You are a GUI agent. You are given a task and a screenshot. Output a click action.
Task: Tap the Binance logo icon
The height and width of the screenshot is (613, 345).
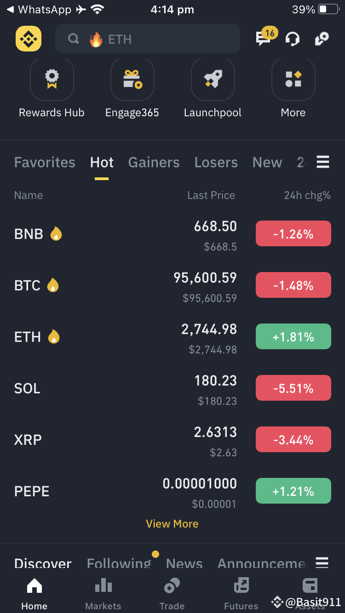(29, 39)
